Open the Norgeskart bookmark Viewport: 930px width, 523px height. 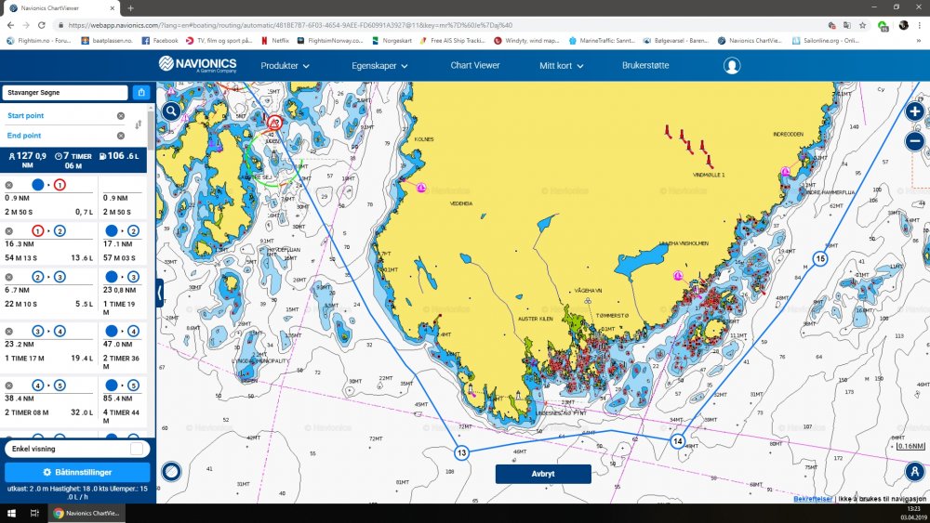[392, 41]
